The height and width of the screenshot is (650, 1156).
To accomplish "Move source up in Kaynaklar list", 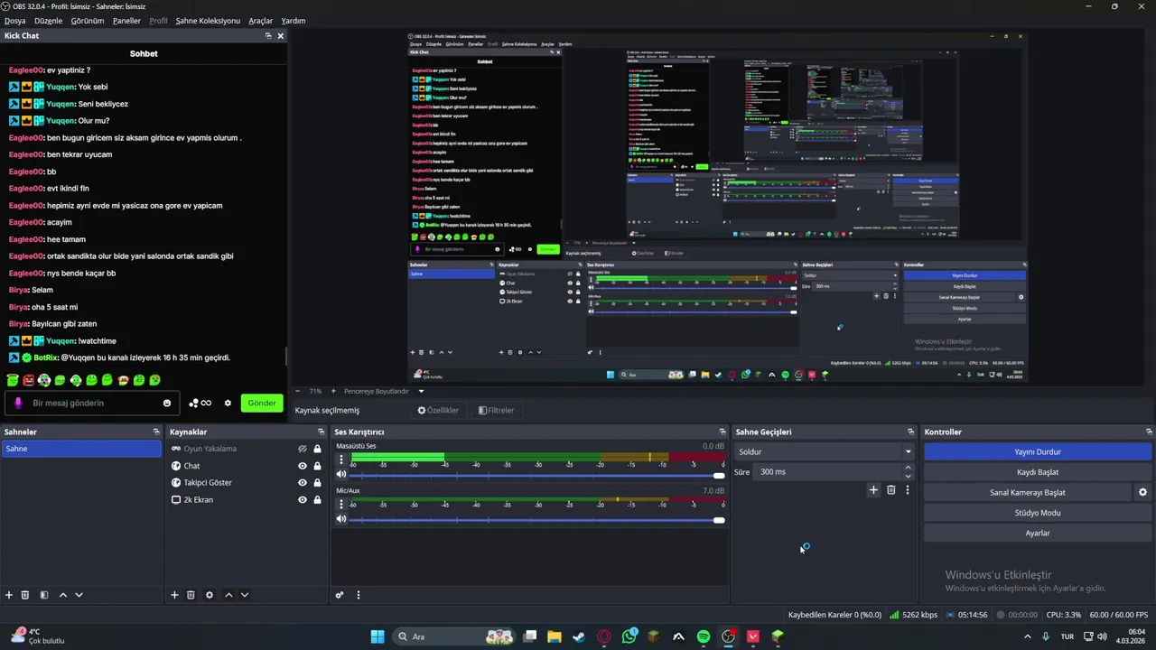I will click(x=228, y=595).
